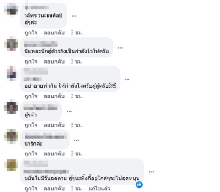The width and height of the screenshot is (220, 192).
Task: Open avatar of the น่ารักค่ะ commenter
Action: pyautogui.click(x=11, y=136)
